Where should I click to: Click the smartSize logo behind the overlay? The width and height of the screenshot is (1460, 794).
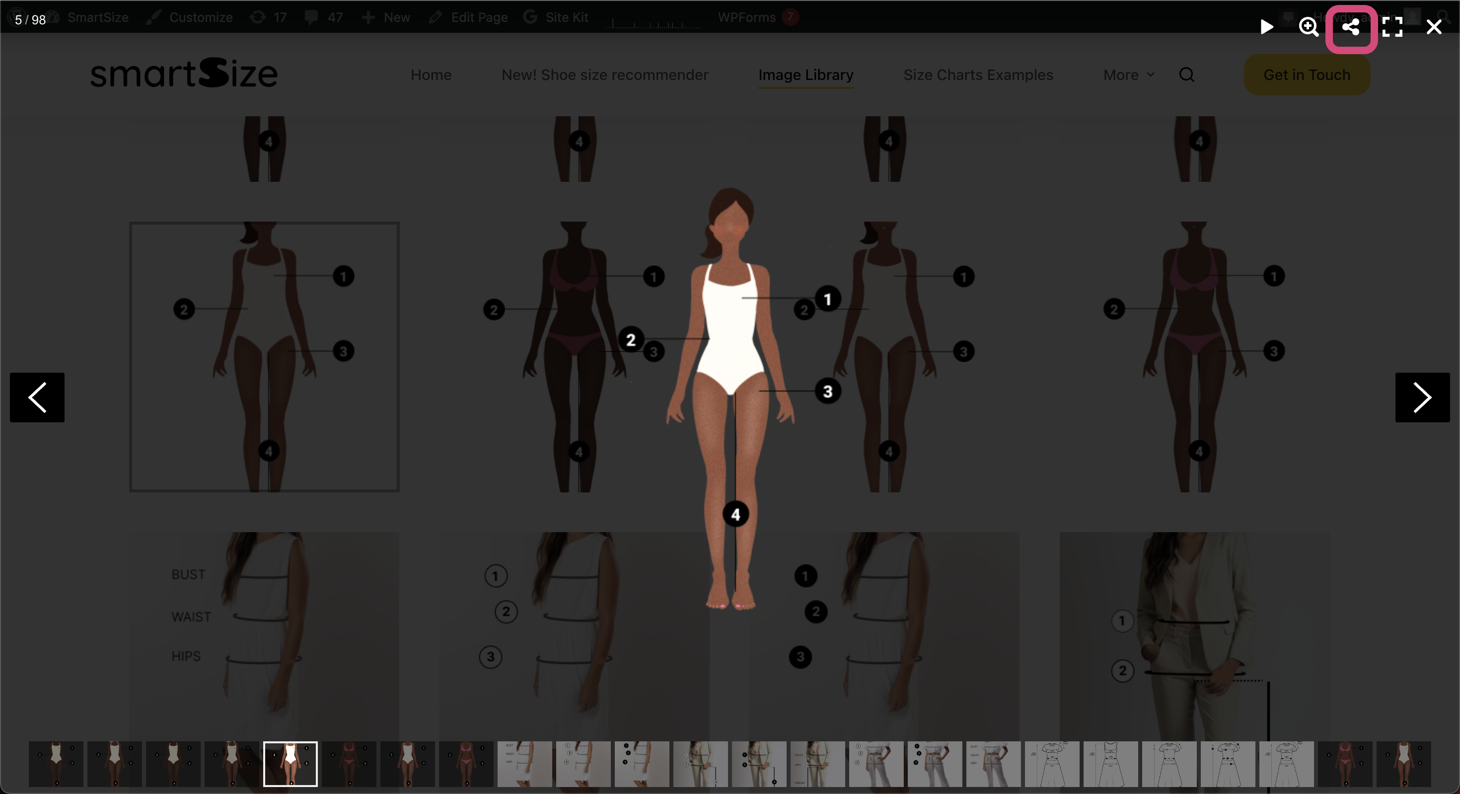(x=184, y=73)
